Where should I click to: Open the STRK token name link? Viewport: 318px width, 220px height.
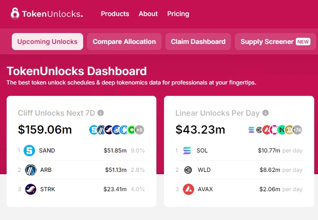48,189
